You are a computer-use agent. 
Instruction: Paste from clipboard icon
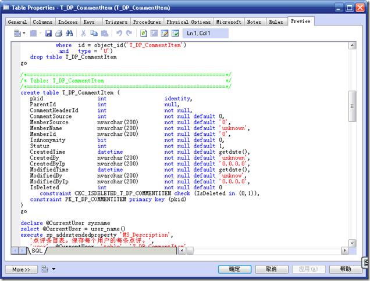105,34
